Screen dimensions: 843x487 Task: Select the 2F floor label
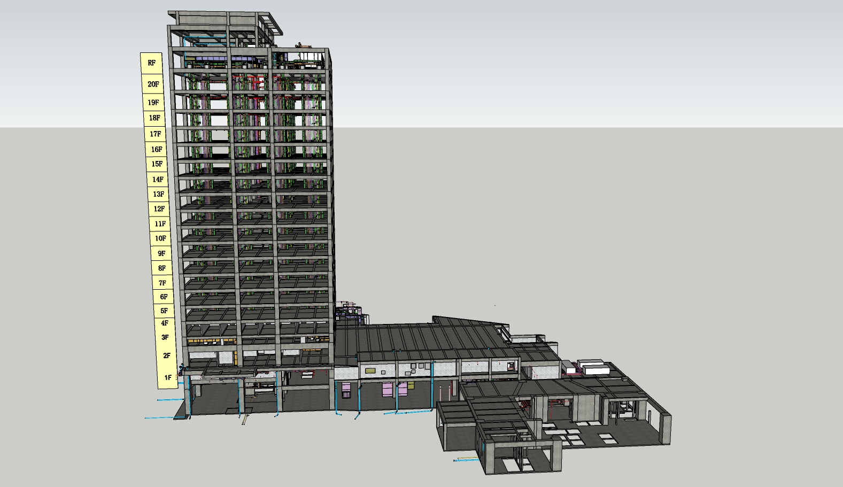click(x=167, y=355)
